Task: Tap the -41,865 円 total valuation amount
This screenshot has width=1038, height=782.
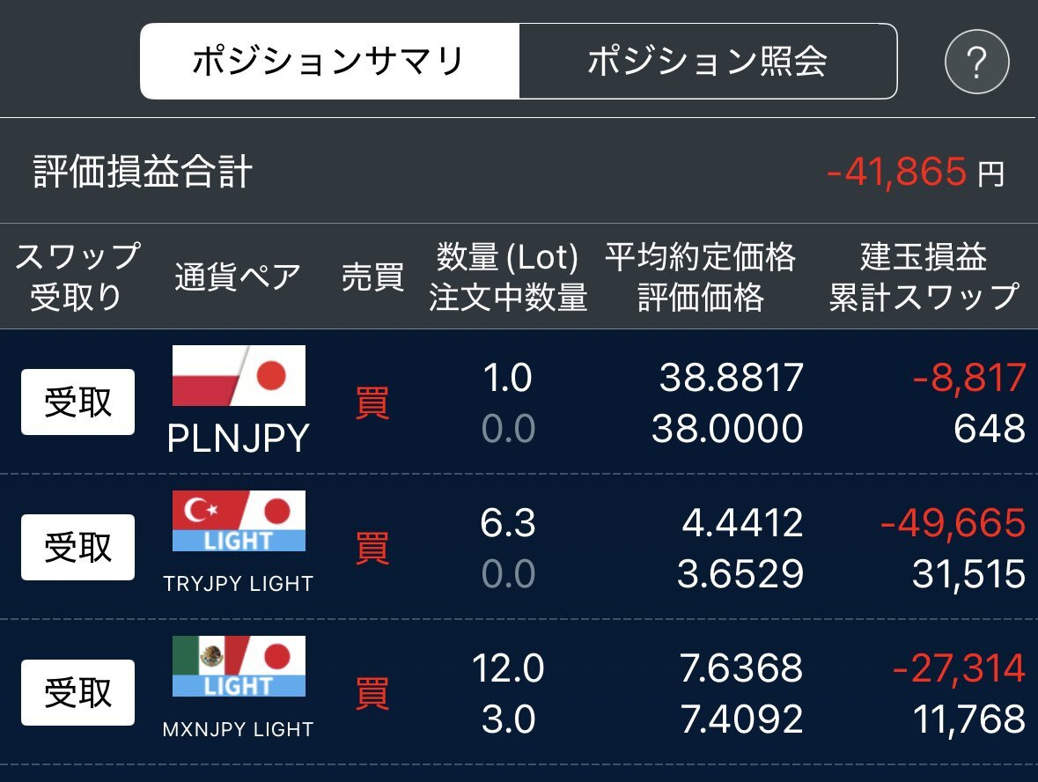Action: (917, 172)
